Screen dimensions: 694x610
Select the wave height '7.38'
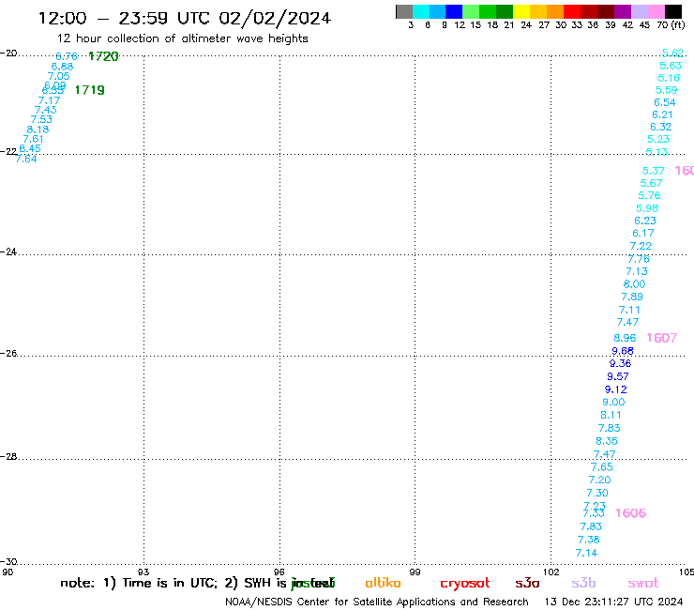click(x=589, y=540)
